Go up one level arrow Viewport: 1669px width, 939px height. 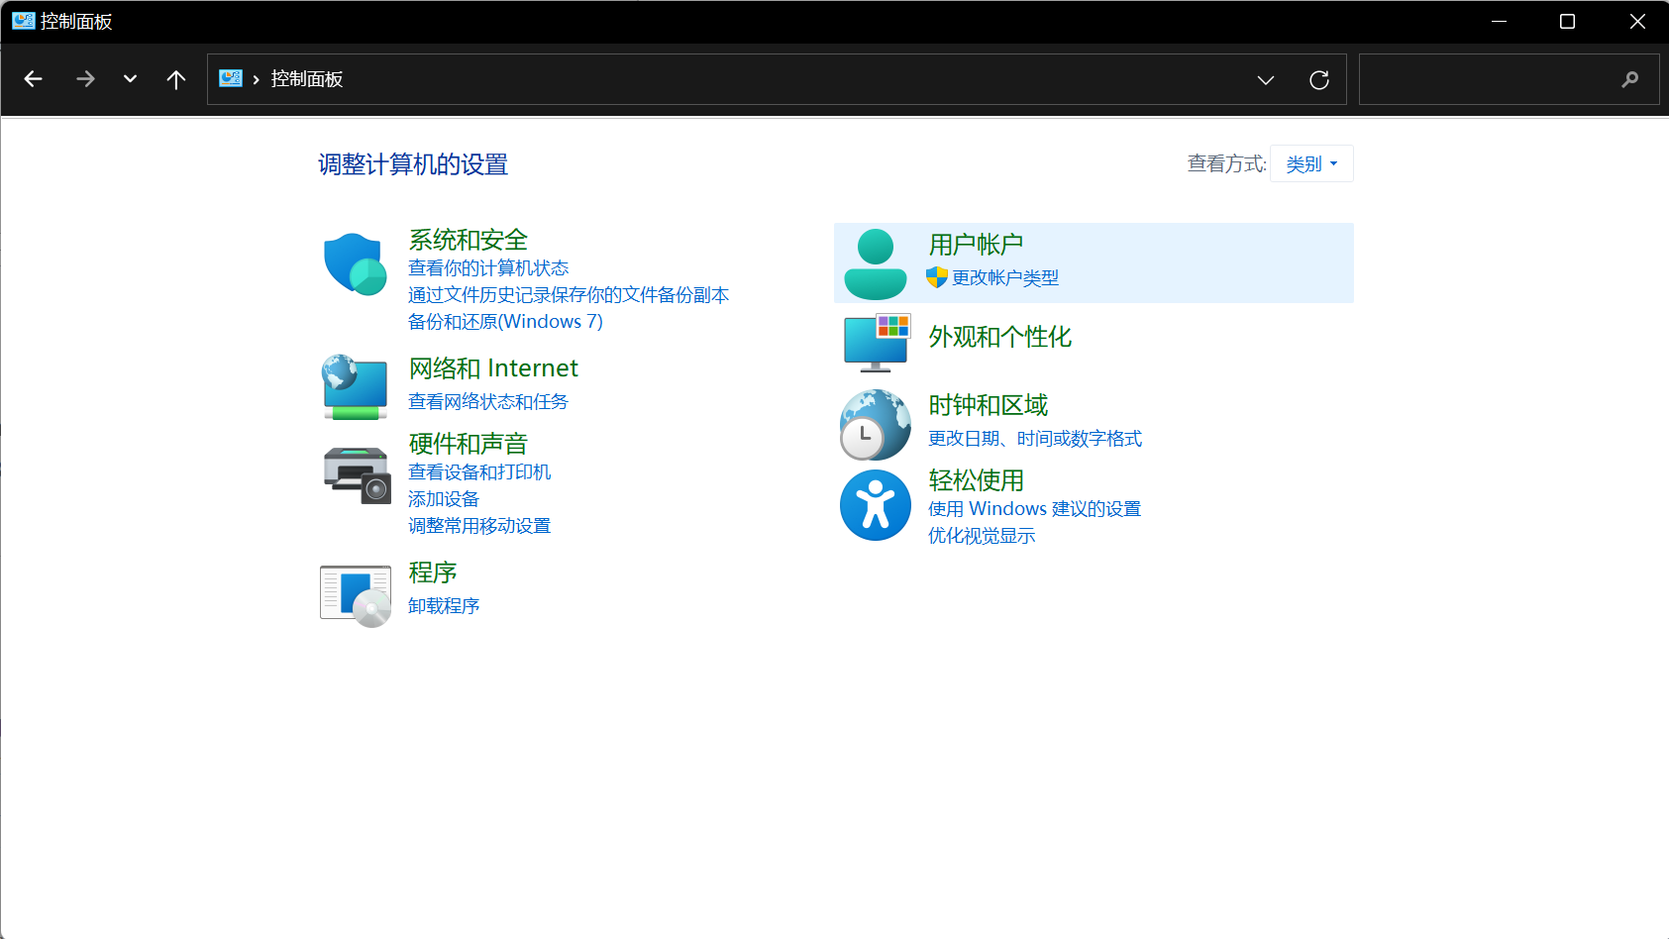176,79
